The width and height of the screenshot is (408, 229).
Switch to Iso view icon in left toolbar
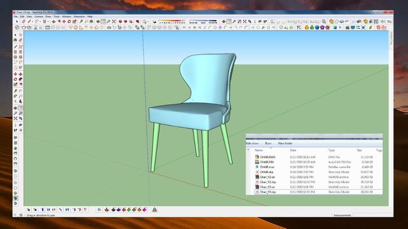pos(15,137)
